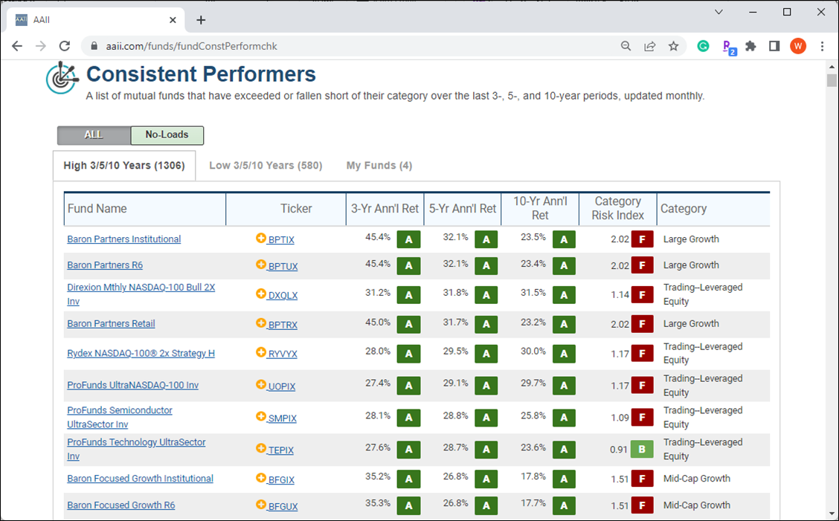
Task: View site security info via the lock icon
Action: (x=94, y=46)
